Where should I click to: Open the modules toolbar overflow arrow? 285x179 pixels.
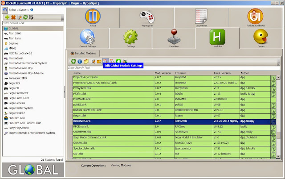279,64
